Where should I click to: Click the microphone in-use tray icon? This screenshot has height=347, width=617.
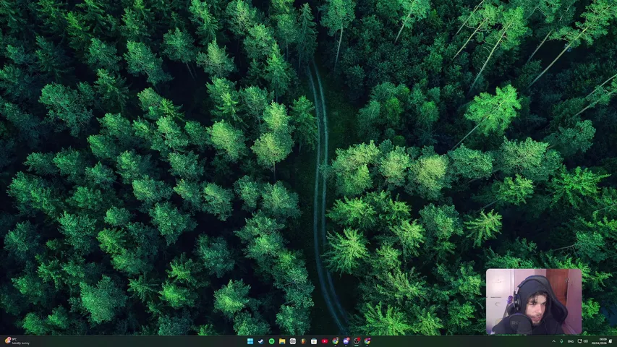561,341
